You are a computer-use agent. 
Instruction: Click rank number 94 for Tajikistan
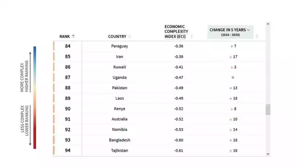pos(68,151)
